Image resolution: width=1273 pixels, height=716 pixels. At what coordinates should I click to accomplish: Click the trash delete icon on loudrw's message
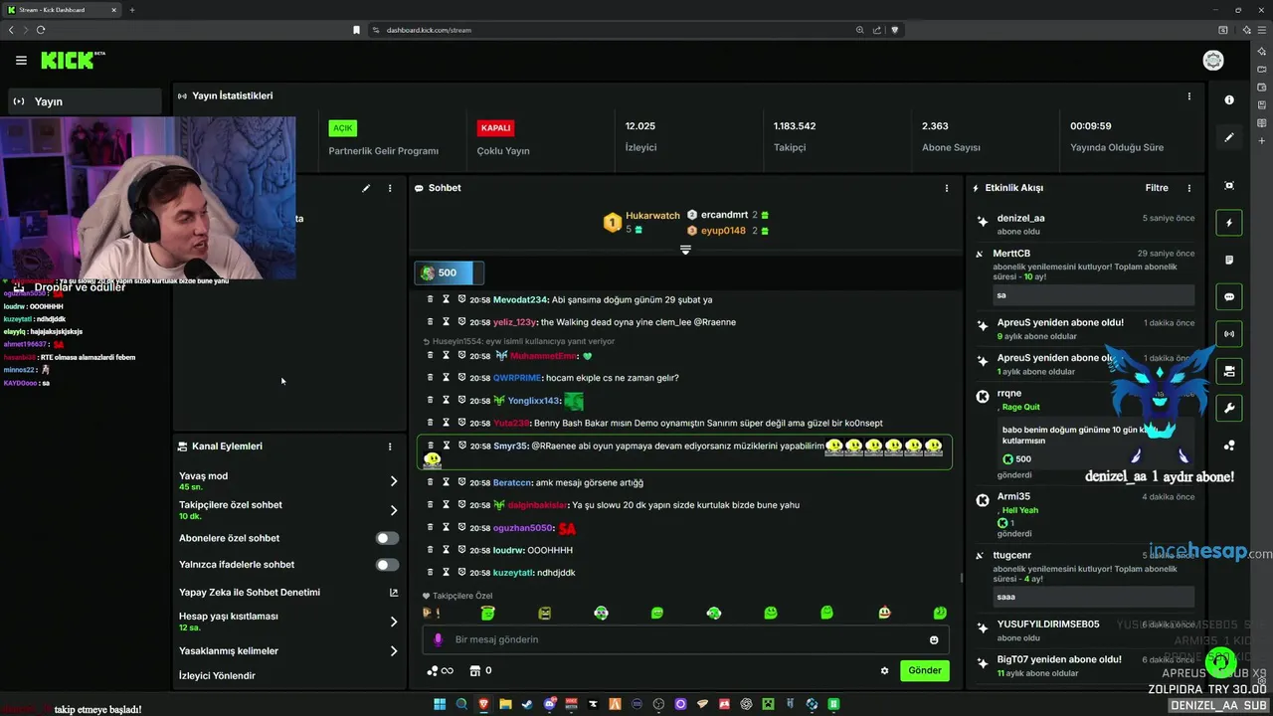pyautogui.click(x=431, y=550)
